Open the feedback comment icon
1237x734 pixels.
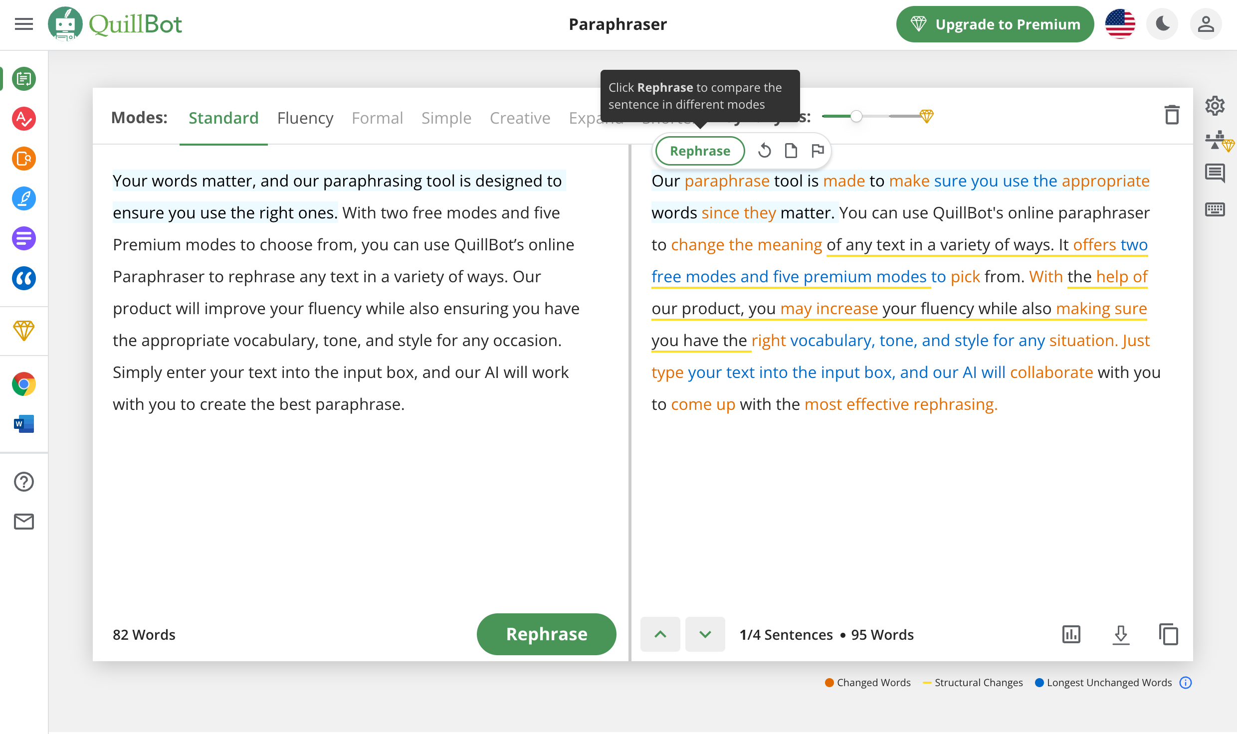[x=1215, y=174]
